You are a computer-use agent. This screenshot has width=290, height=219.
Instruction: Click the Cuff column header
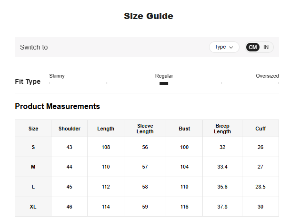pos(260,129)
